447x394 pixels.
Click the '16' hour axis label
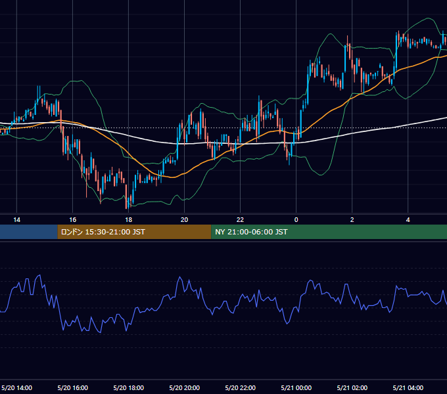pos(73,220)
